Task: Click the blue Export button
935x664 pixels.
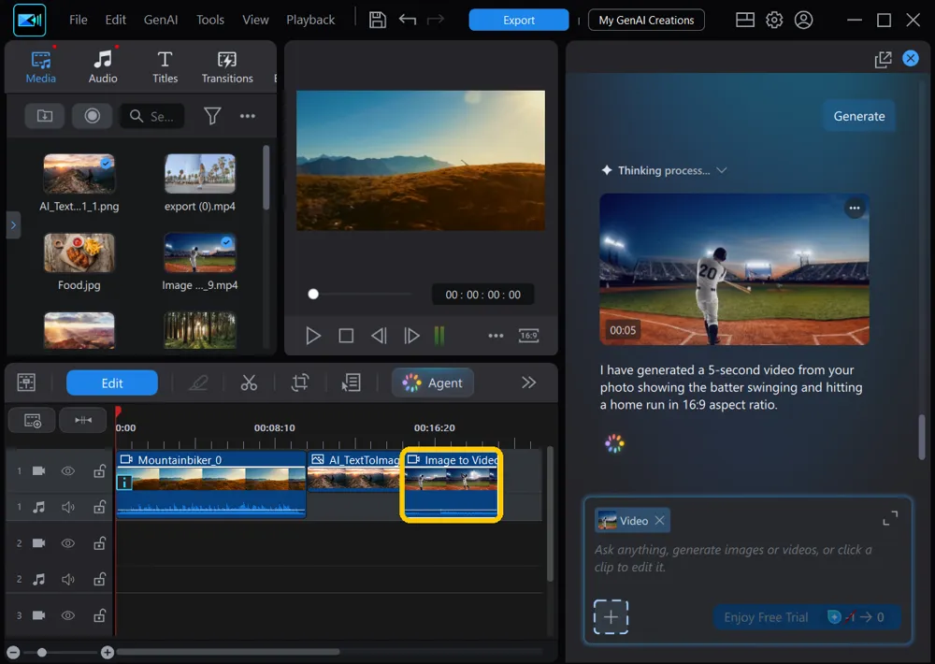Action: click(x=518, y=20)
